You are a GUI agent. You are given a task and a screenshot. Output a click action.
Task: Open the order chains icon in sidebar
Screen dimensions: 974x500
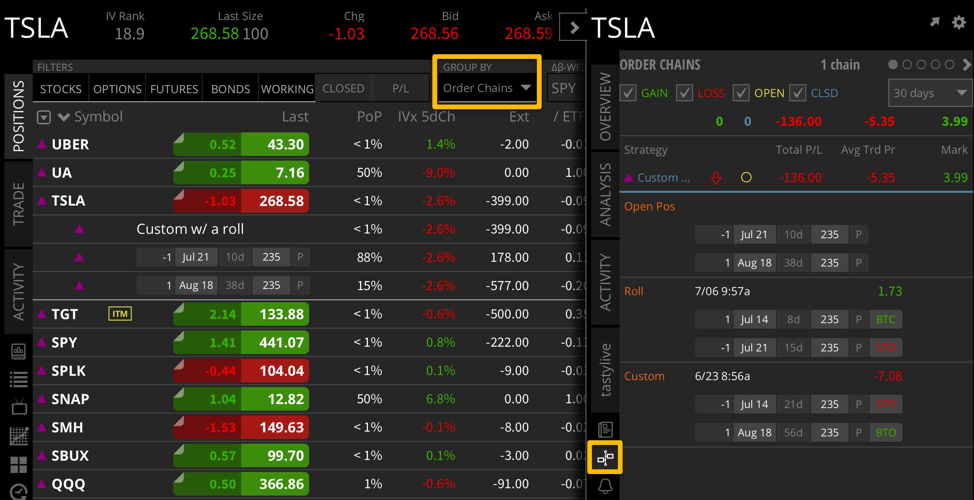605,458
